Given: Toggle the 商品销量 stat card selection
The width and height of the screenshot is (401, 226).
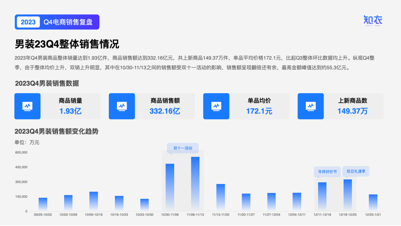Looking at the screenshot, I should [x=57, y=106].
